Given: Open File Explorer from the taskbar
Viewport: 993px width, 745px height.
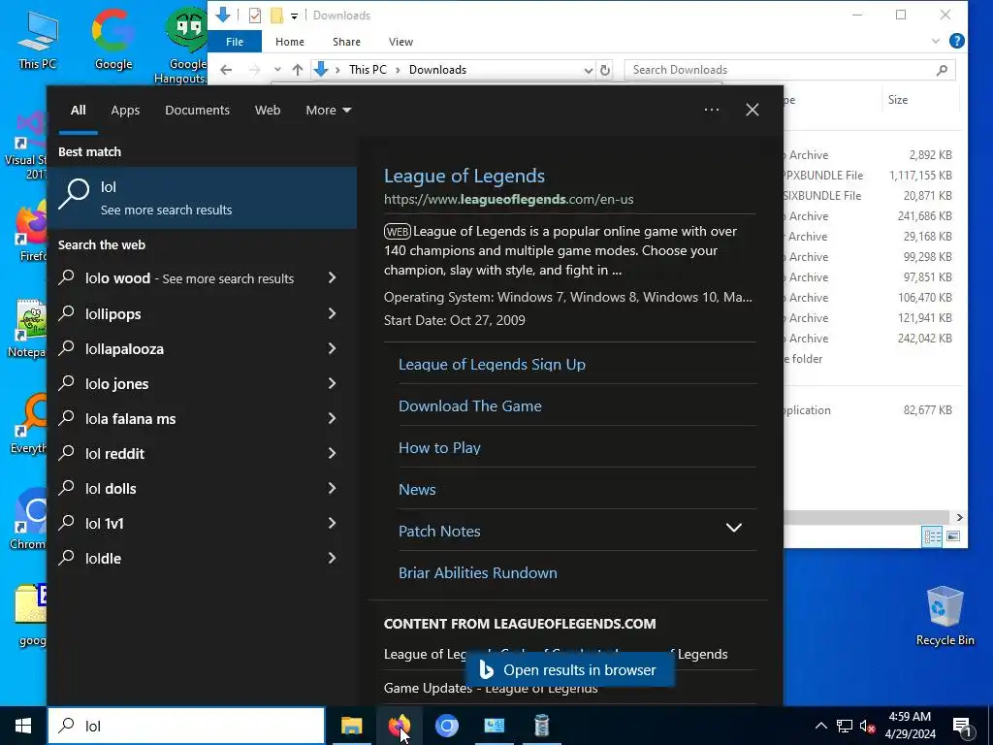Looking at the screenshot, I should click(351, 726).
